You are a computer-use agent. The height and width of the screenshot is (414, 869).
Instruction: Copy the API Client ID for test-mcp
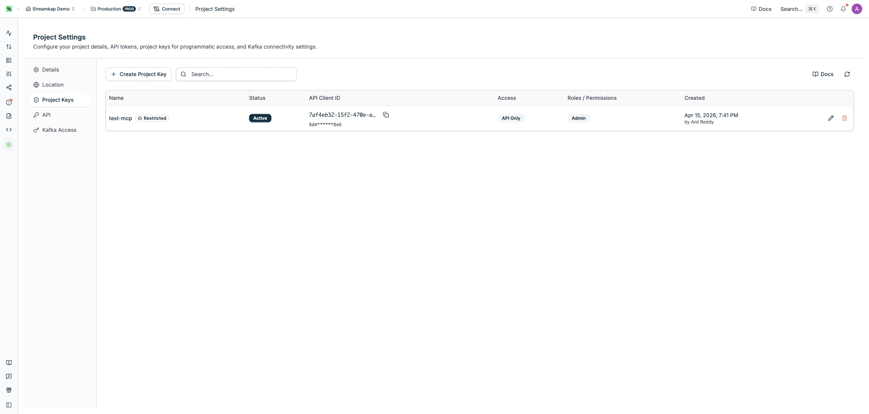click(385, 115)
